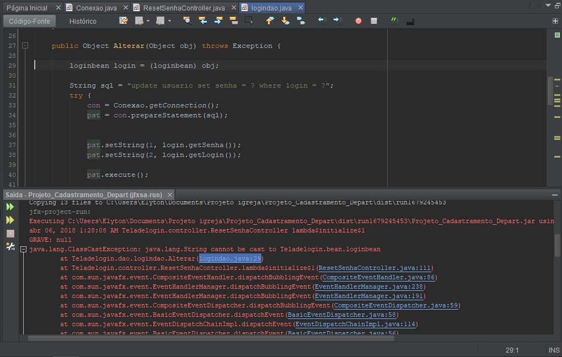
Task: Open EventDispatchChainImpl.java:114 link
Action: [355, 324]
